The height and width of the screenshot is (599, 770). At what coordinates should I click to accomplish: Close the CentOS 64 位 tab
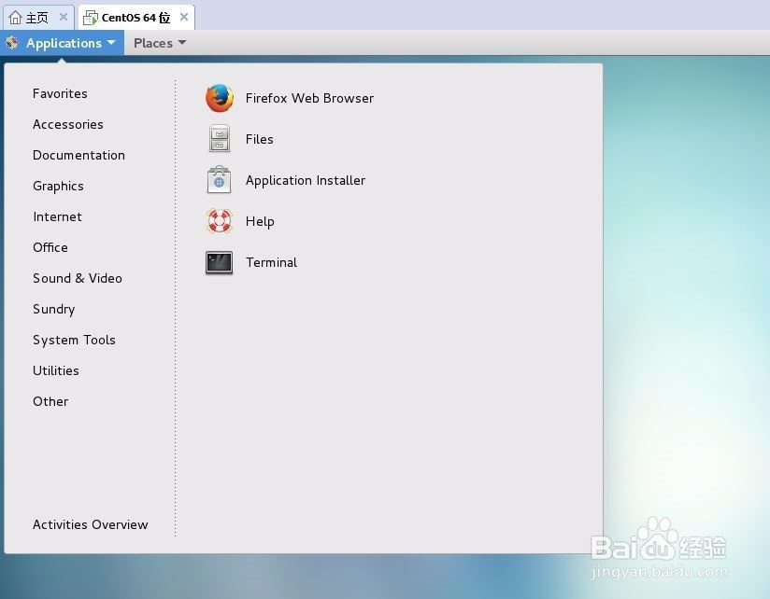(x=184, y=17)
